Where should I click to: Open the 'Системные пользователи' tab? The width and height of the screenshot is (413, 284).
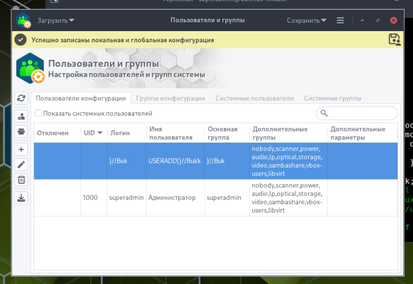click(254, 99)
